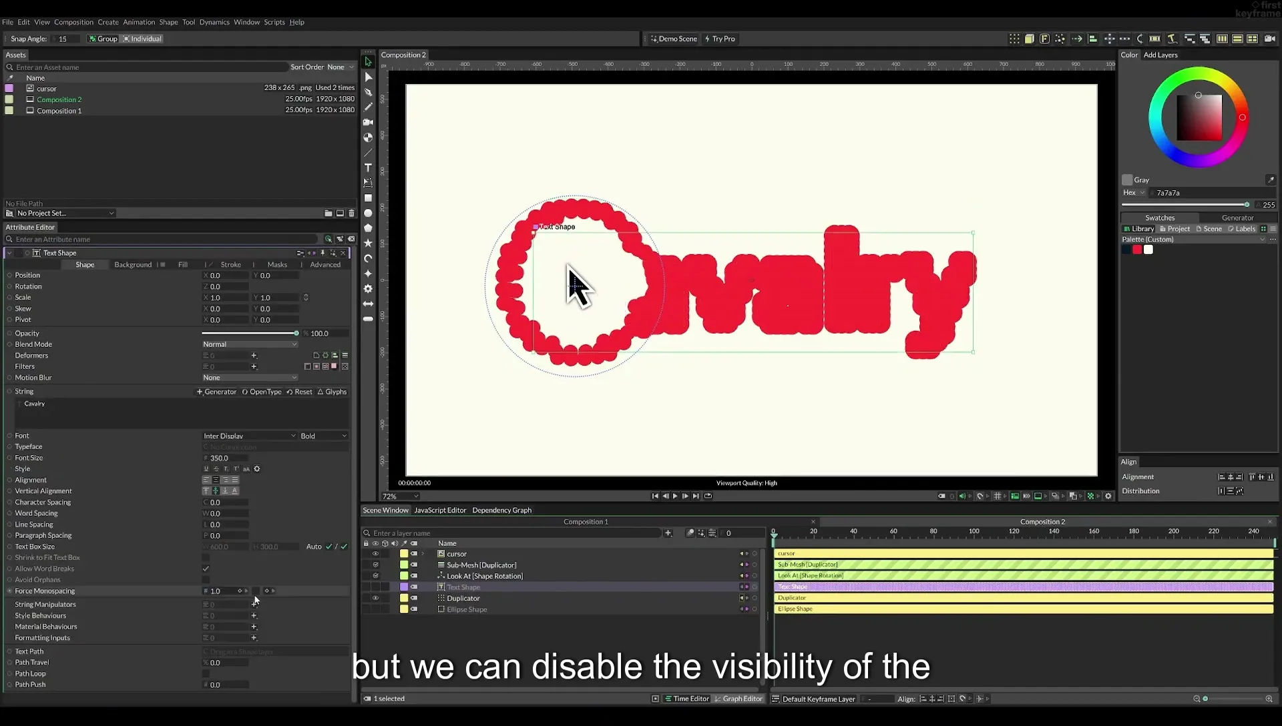Choose the Rectangle shape tool

tap(368, 198)
